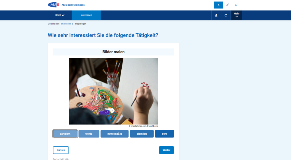Switch to the Start tab
Viewport: 291px width, 160px height.
click(60, 15)
